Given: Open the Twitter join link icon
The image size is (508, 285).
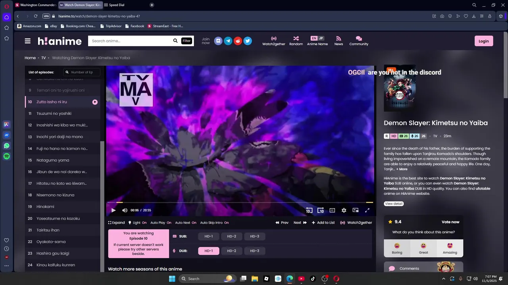Looking at the screenshot, I should click(248, 41).
